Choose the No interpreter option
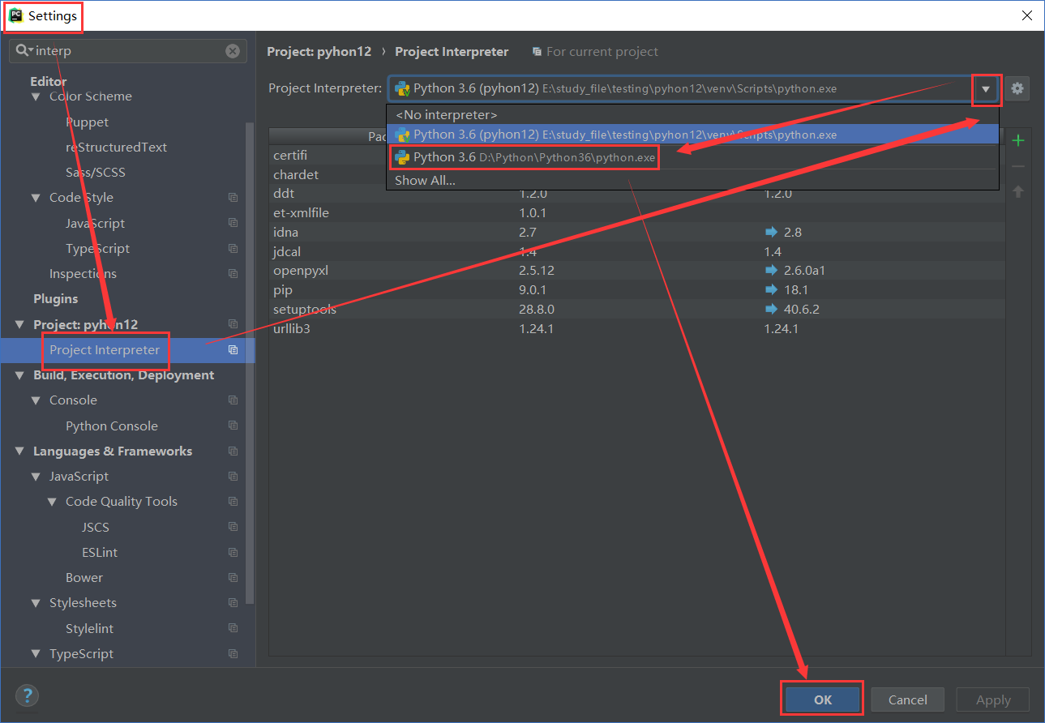1045x723 pixels. point(446,115)
